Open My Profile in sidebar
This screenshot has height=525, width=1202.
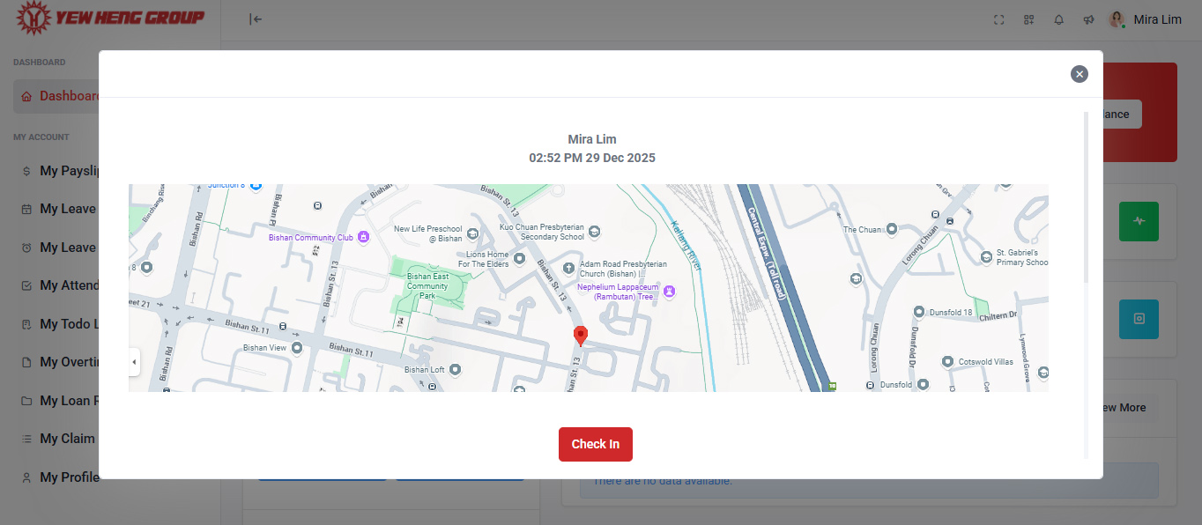pyautogui.click(x=69, y=477)
